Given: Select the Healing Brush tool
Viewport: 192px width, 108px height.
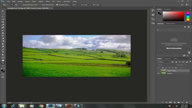Looking at the screenshot, I should (3, 27).
